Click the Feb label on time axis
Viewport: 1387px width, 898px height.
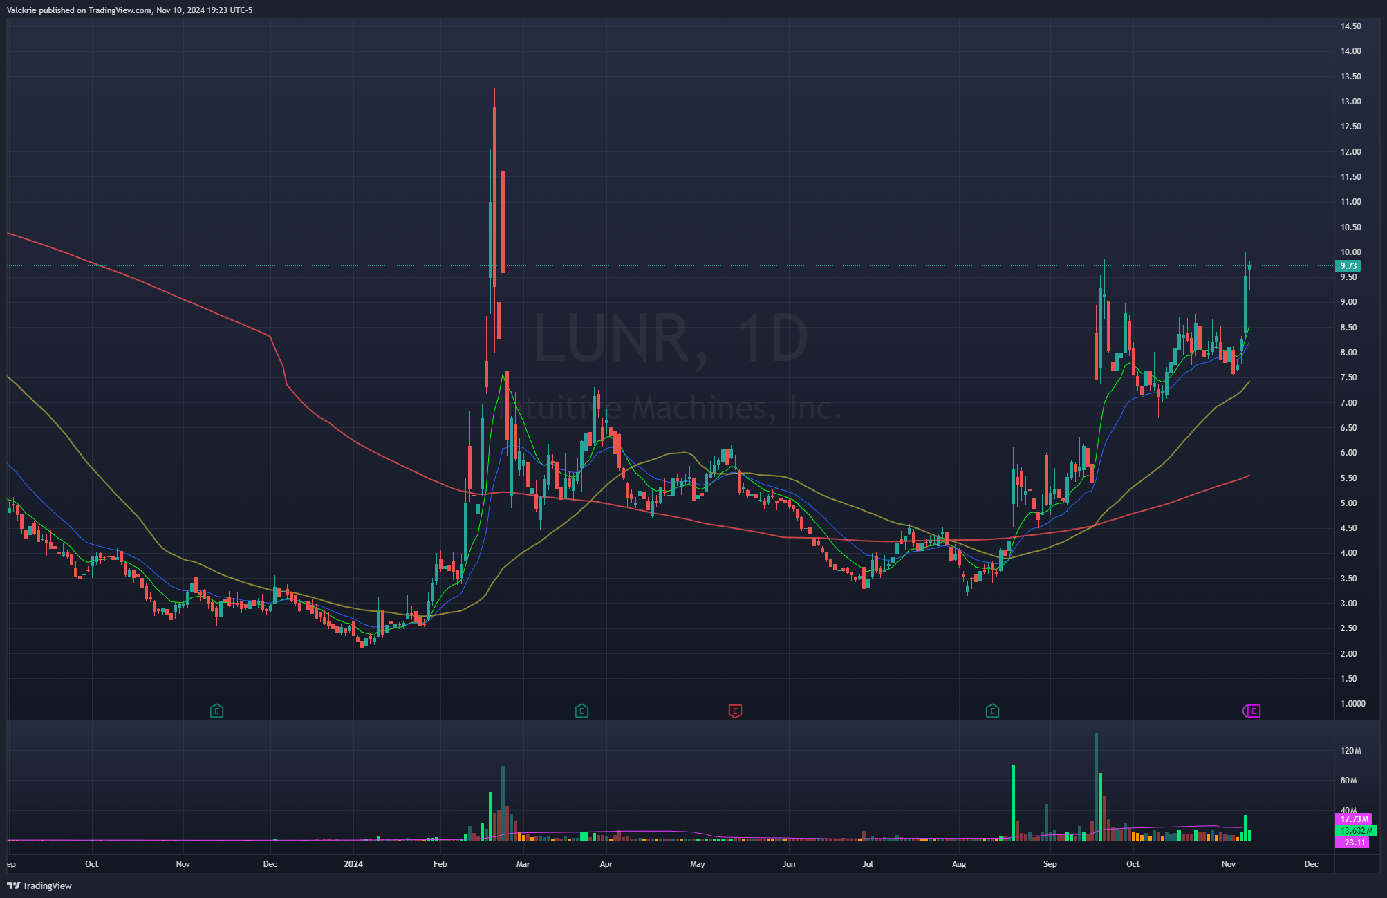(440, 864)
